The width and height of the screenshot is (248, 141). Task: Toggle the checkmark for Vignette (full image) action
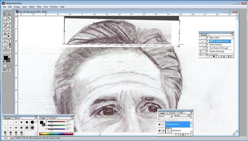(x=201, y=52)
